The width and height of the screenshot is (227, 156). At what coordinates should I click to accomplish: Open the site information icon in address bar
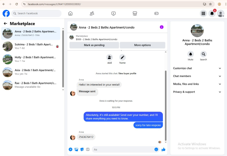[x=24, y=4]
